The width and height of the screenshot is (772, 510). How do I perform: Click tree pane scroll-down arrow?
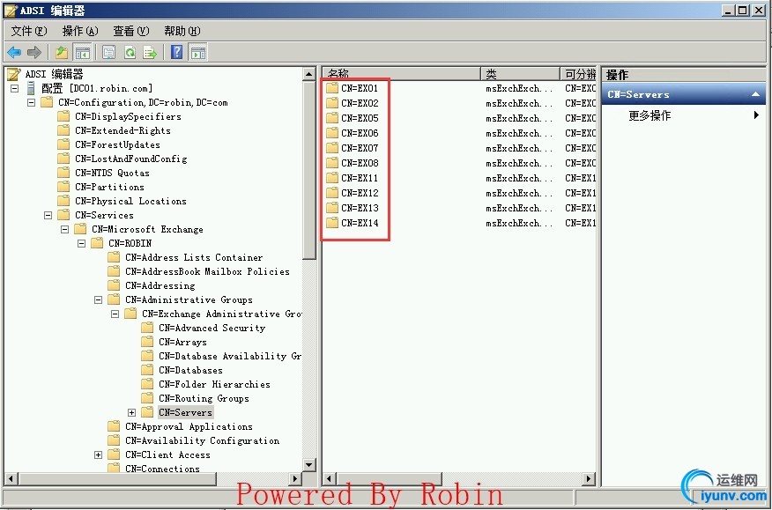[309, 464]
